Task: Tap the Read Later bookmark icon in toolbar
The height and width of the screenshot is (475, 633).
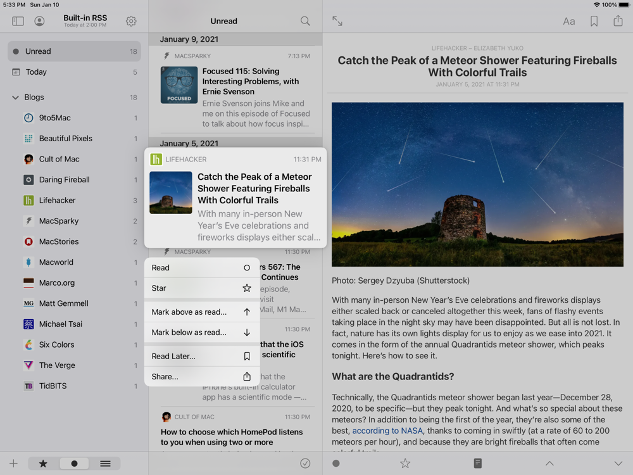Action: [x=594, y=21]
